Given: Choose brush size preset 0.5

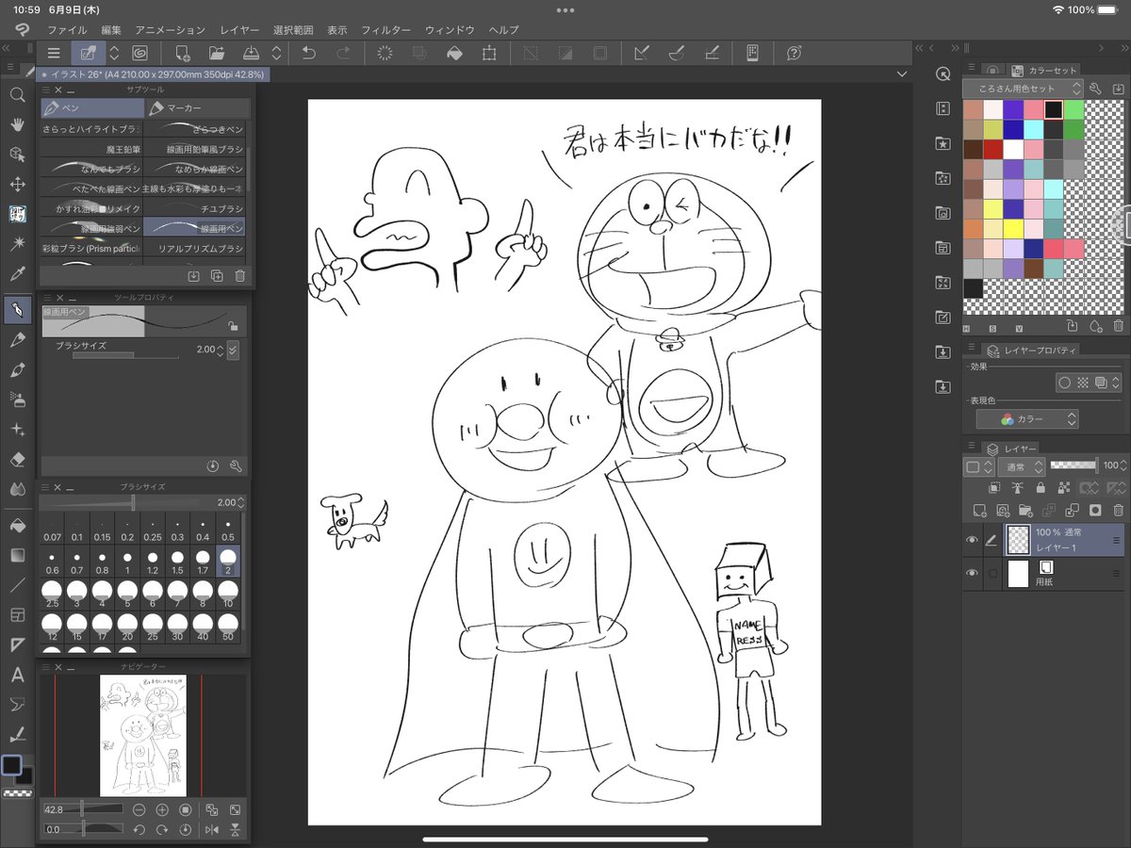Looking at the screenshot, I should [228, 529].
